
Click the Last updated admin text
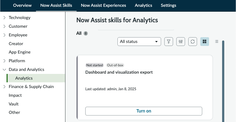coord(111,89)
